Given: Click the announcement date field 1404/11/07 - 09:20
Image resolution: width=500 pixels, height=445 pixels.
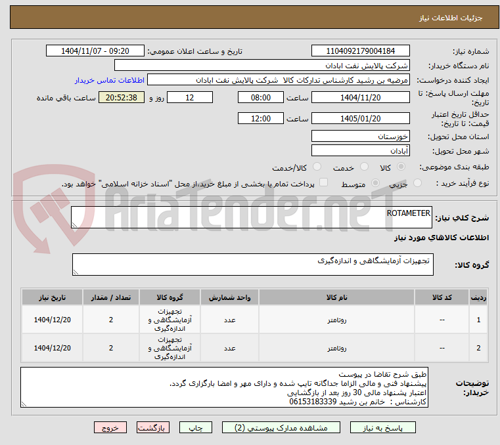Looking at the screenshot, I should (x=95, y=51).
